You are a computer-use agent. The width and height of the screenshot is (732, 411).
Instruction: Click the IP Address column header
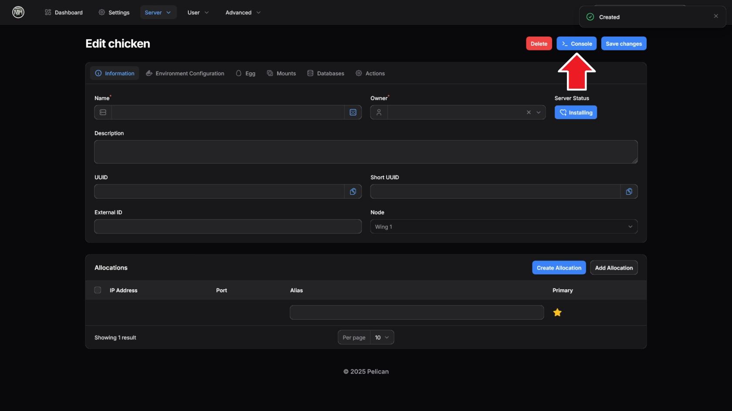123,290
